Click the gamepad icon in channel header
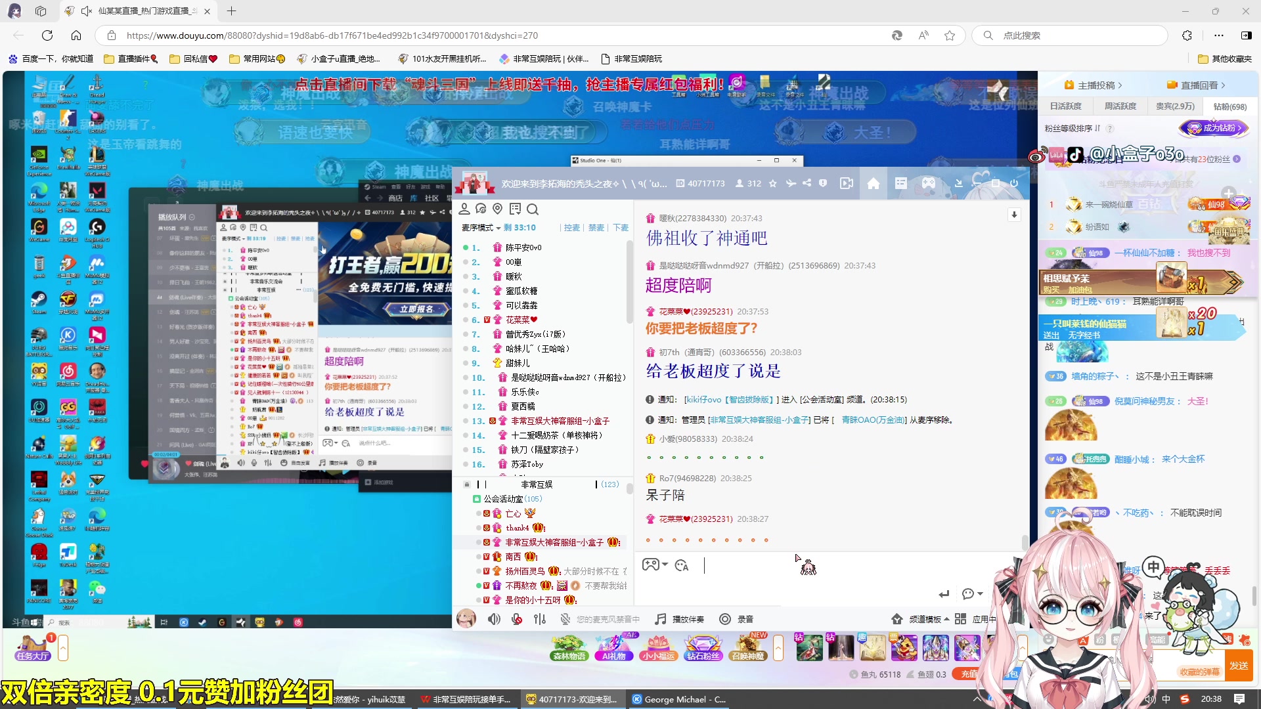 pyautogui.click(x=928, y=184)
